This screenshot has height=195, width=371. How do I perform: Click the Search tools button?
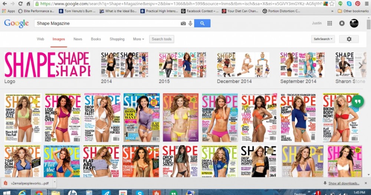pyautogui.click(x=162, y=39)
